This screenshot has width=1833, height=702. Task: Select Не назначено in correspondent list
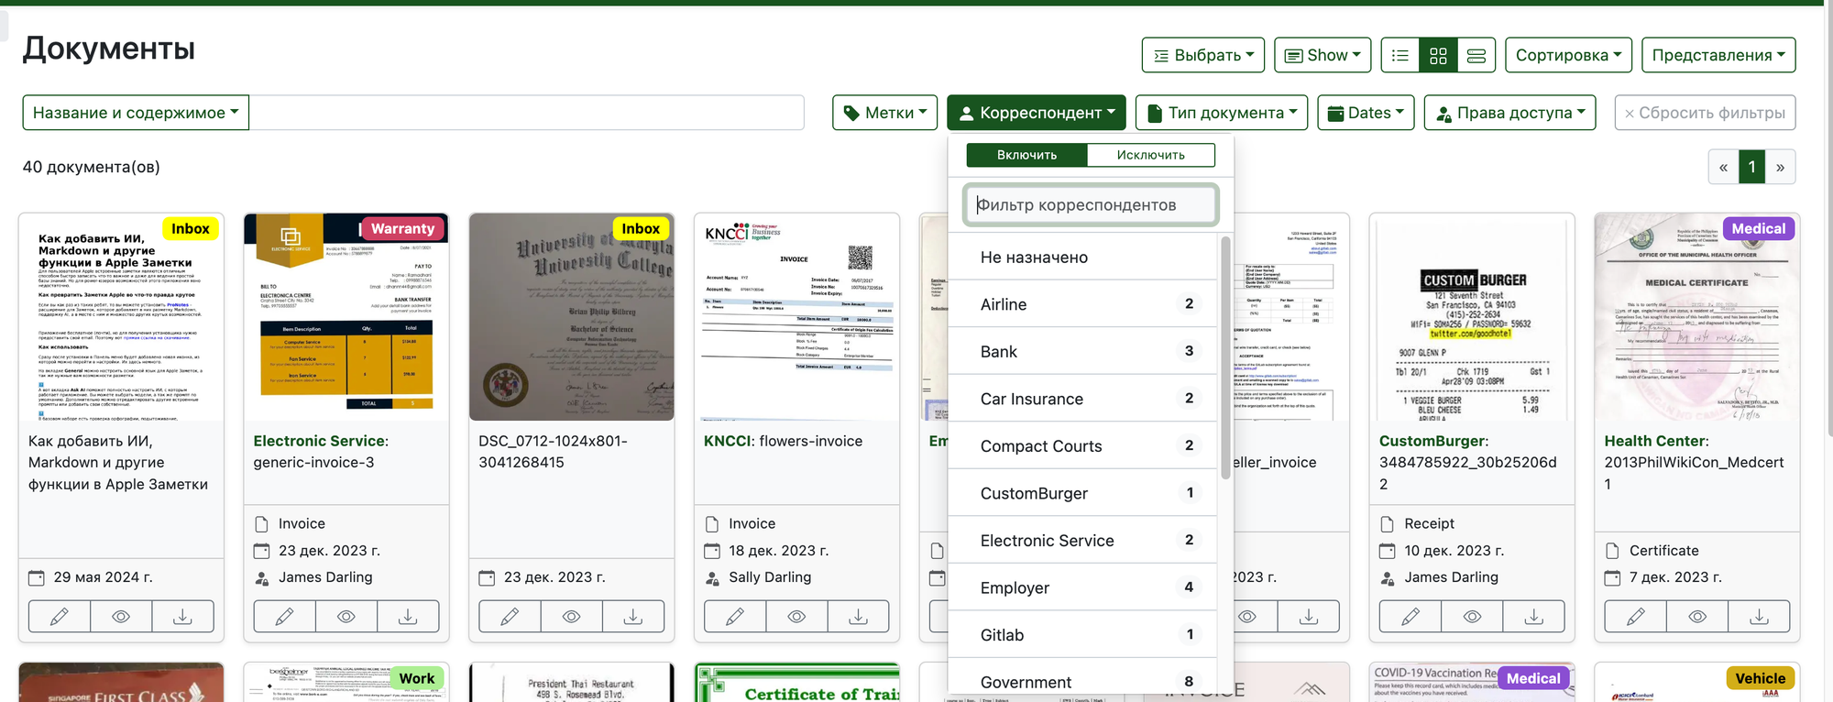[x=1082, y=258]
